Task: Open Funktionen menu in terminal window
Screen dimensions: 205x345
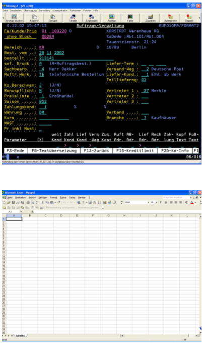Action: (75, 11)
